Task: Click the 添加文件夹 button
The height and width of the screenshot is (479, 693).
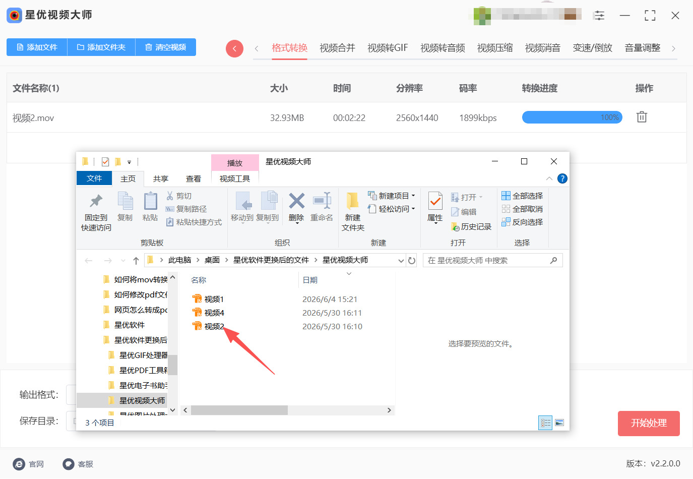Action: pos(101,47)
